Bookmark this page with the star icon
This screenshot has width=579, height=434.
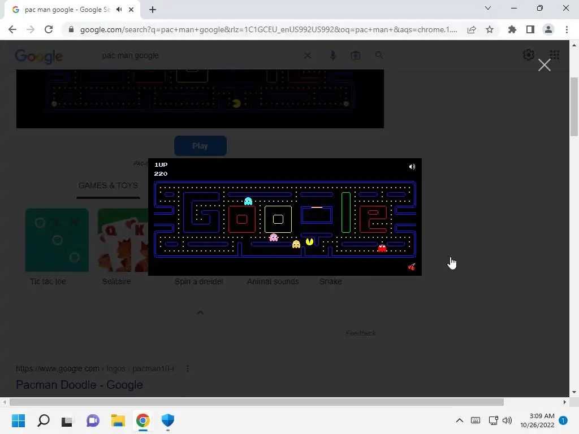click(490, 29)
